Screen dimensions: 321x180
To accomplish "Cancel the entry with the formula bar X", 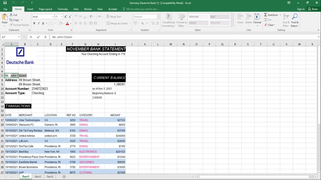I will tap(31, 37).
